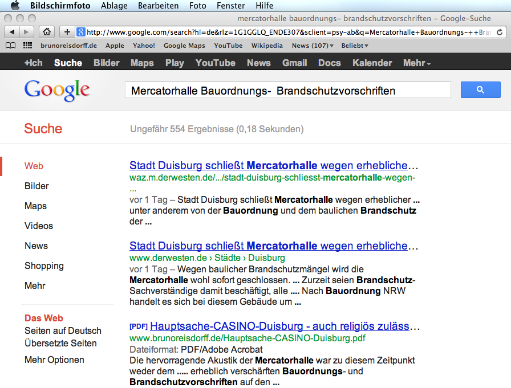Open the Foto menu
511x388 pixels.
point(197,6)
